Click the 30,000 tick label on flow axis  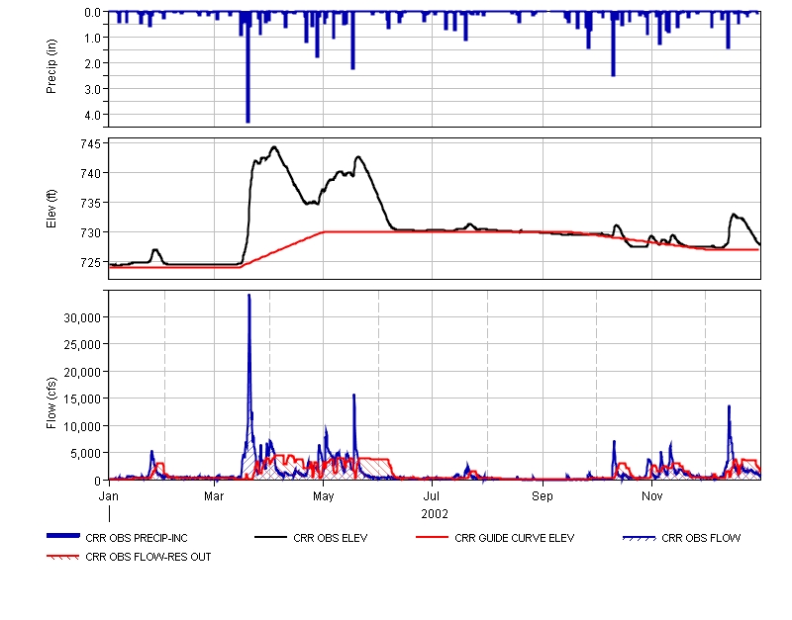(x=82, y=317)
